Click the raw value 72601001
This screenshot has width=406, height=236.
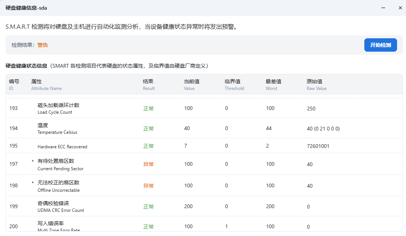click(318, 146)
